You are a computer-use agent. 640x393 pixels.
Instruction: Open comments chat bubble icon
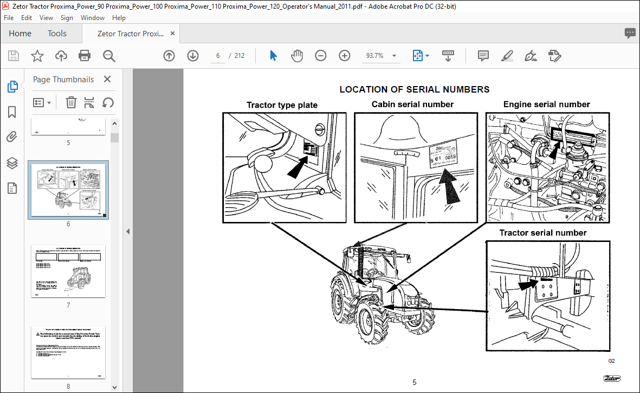(630, 33)
